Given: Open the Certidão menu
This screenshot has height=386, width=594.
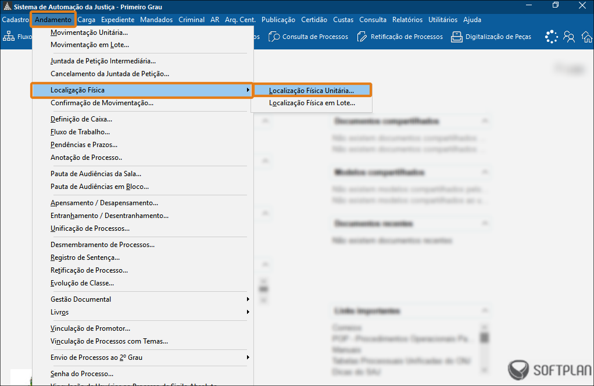Looking at the screenshot, I should click(314, 20).
